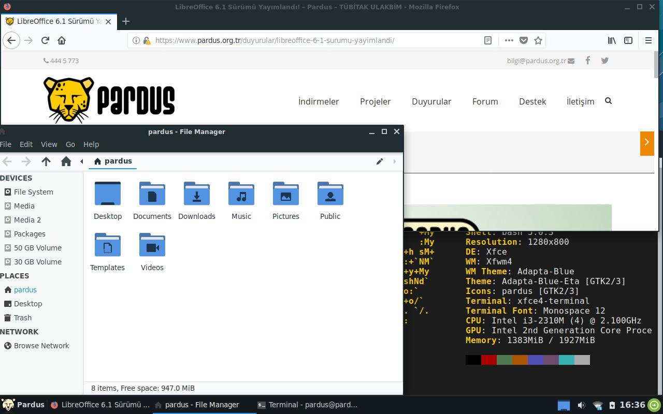This screenshot has width=663, height=414.
Task: Toggle the Firefox sidebar panel
Action: [628, 40]
